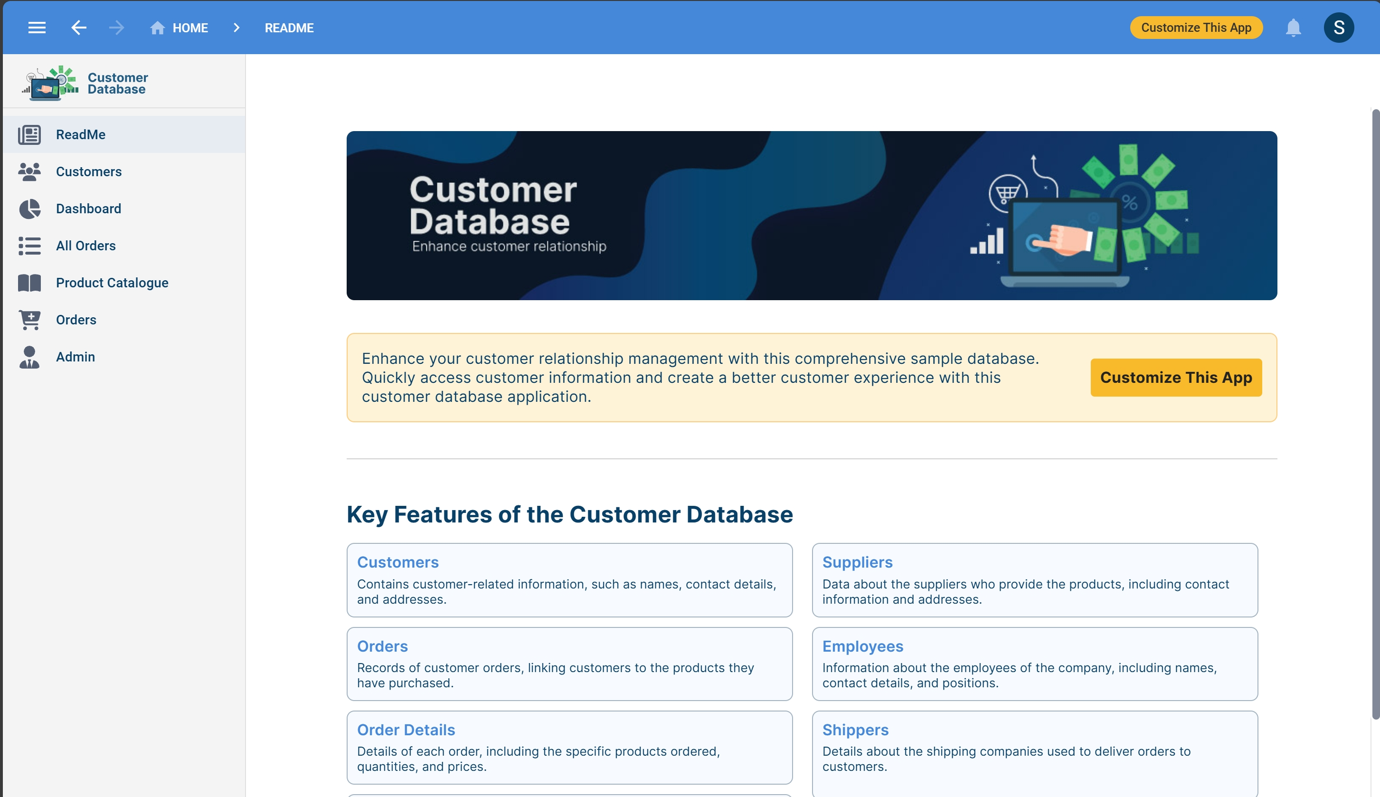The height and width of the screenshot is (797, 1380).
Task: Click the Admin person icon
Action: [28, 357]
